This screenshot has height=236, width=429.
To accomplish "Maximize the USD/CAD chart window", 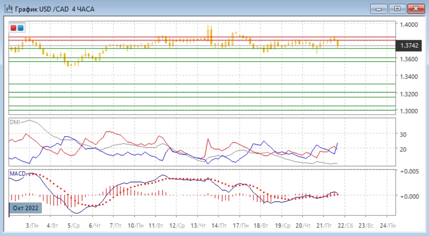I will (397, 8).
